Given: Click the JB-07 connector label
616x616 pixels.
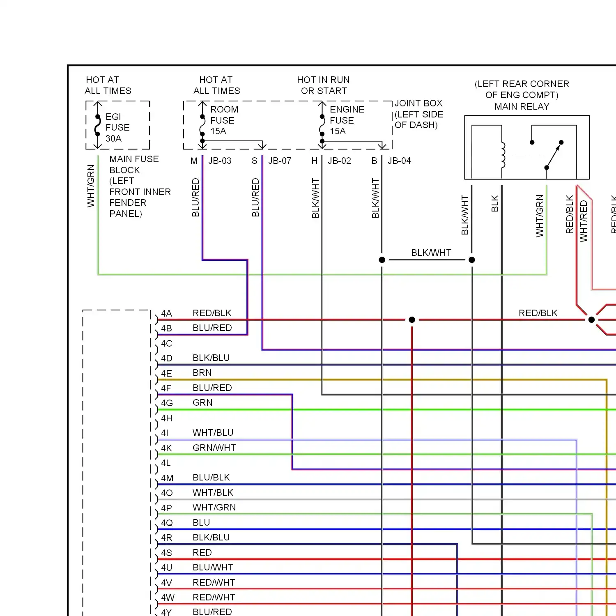Looking at the screenshot, I should (280, 161).
